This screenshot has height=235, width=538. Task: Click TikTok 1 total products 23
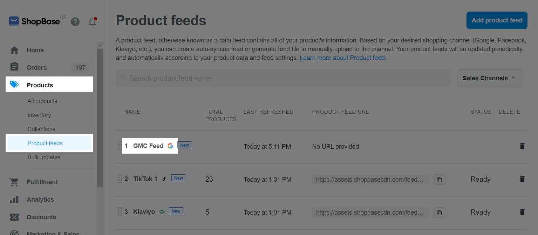click(x=209, y=179)
